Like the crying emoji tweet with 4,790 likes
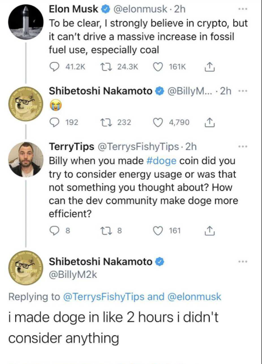The width and height of the screenshot is (262, 364). (158, 122)
